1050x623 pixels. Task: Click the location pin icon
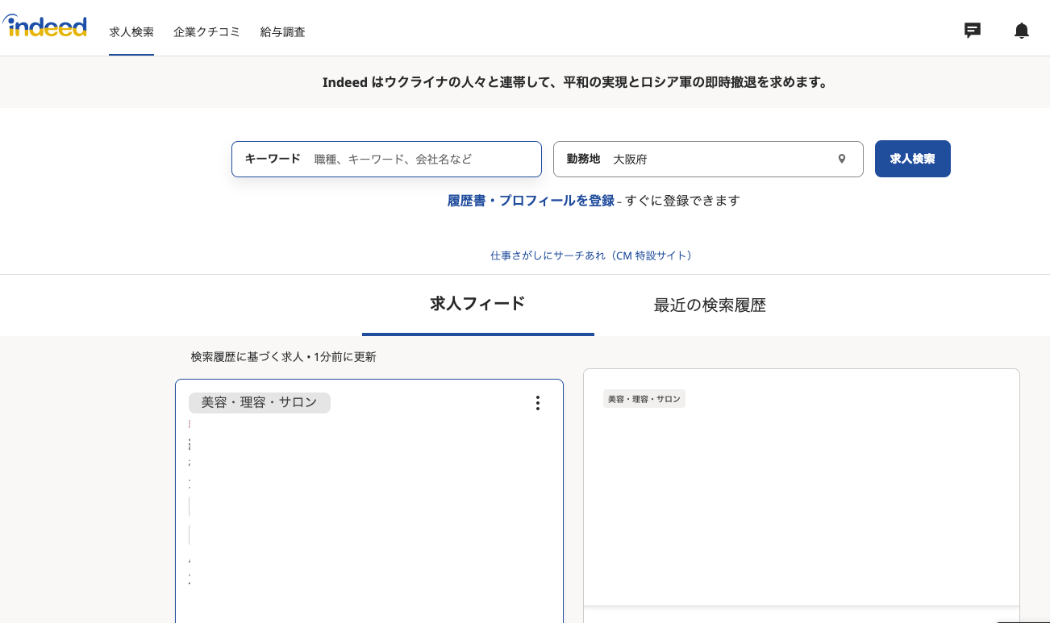click(x=842, y=159)
